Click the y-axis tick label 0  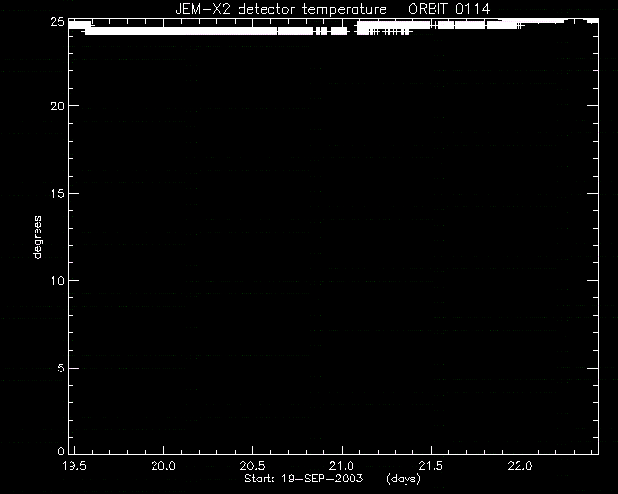[61, 451]
